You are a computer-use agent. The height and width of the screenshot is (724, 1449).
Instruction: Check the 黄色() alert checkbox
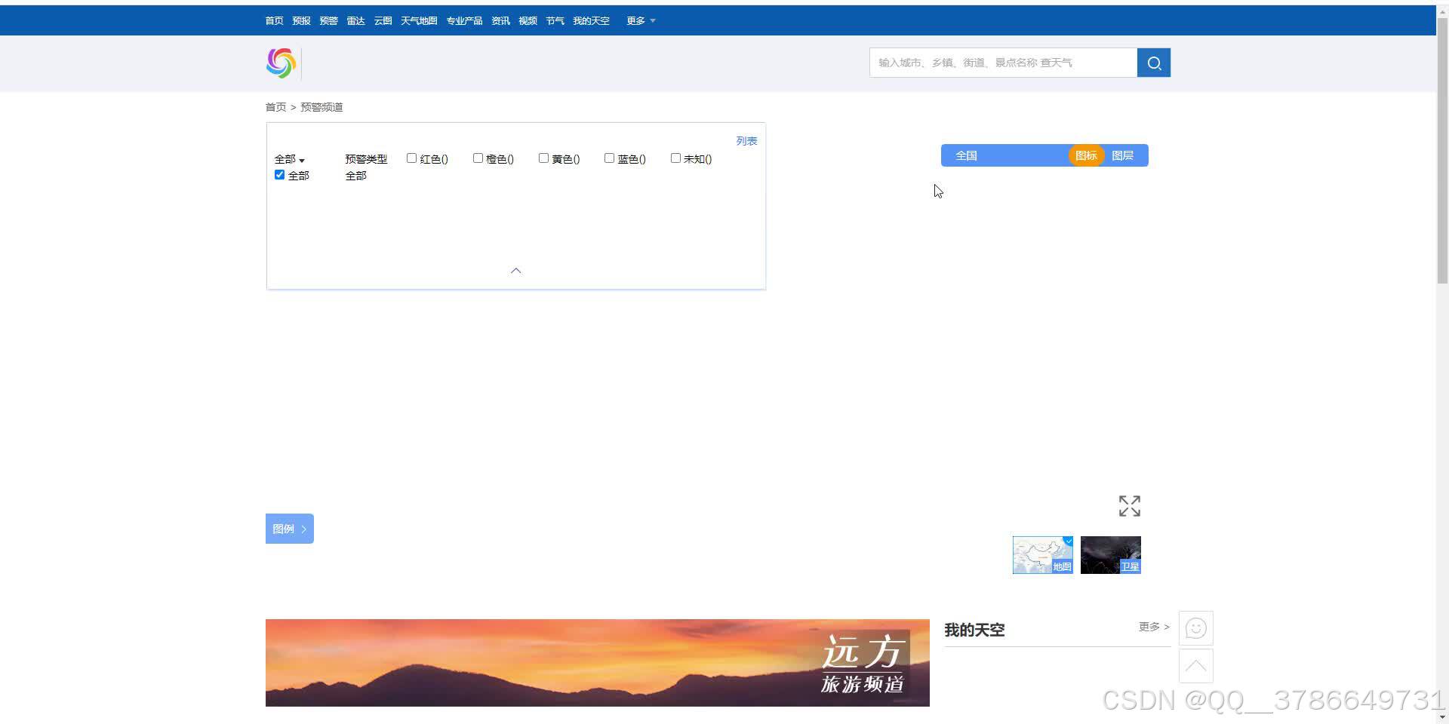[543, 158]
